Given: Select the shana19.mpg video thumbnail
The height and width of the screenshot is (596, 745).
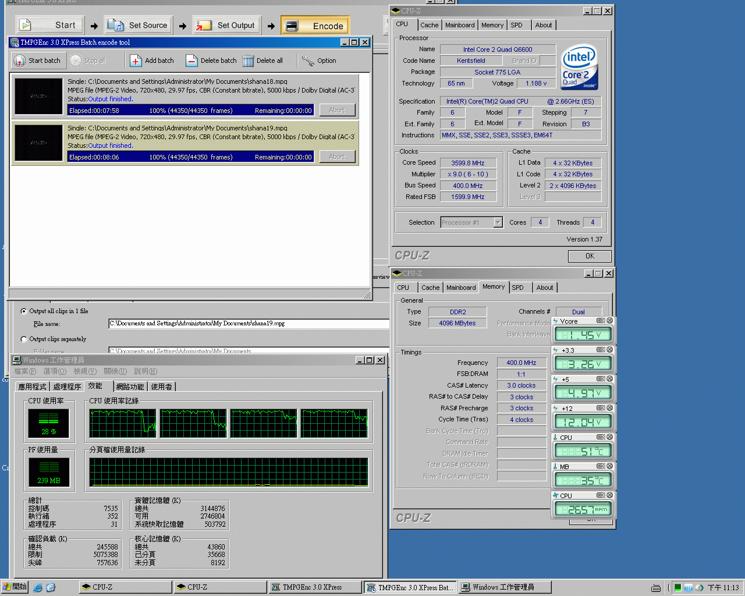Looking at the screenshot, I should [x=38, y=143].
